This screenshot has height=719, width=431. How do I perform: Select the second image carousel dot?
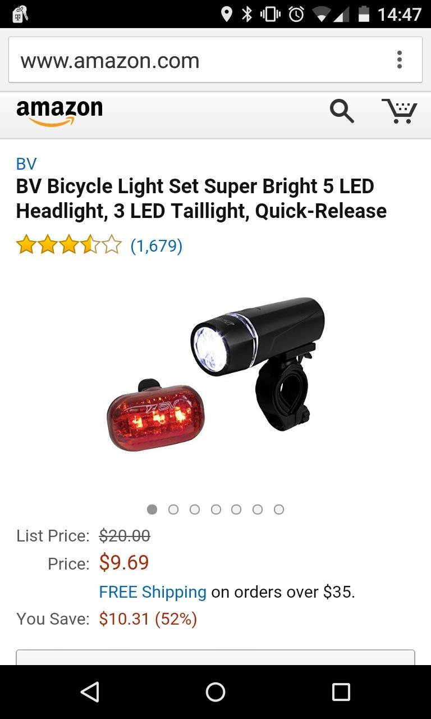(173, 509)
